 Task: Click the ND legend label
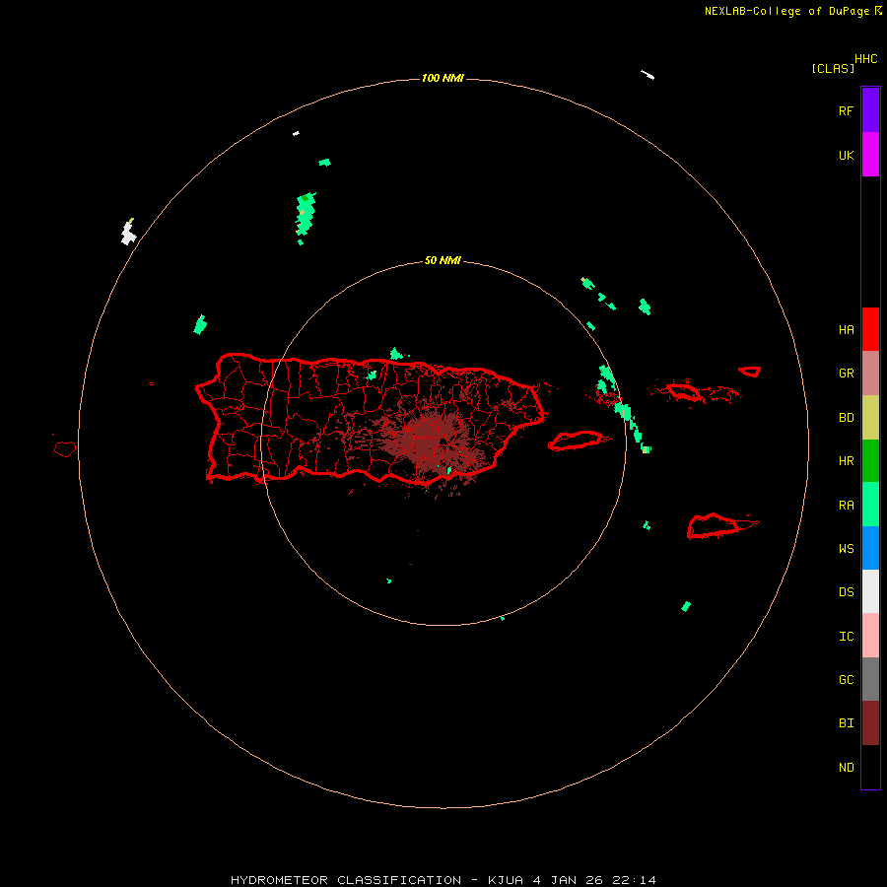coord(846,767)
